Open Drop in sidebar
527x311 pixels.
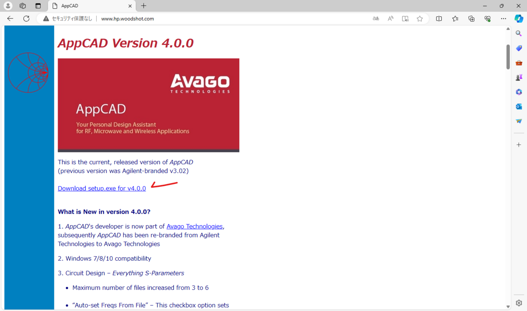(519, 121)
